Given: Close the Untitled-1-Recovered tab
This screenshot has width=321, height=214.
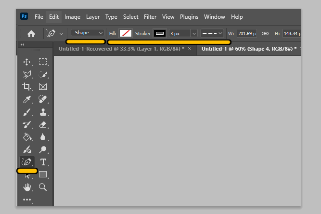Looking at the screenshot, I should [190, 49].
